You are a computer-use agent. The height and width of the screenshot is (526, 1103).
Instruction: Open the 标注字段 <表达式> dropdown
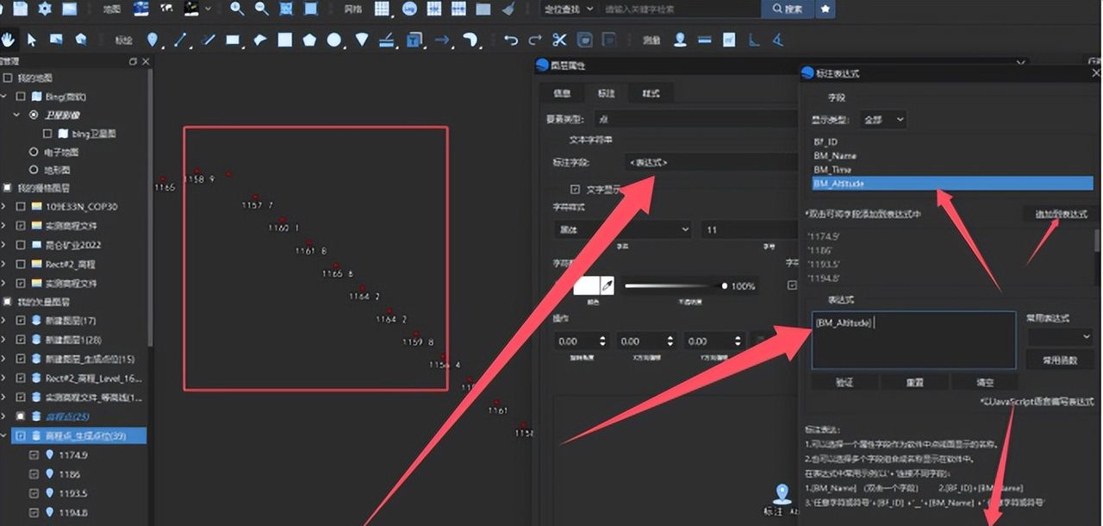click(x=711, y=162)
